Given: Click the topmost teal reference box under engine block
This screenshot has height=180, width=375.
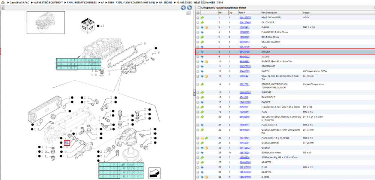Looking at the screenshot, I should pos(78,60).
